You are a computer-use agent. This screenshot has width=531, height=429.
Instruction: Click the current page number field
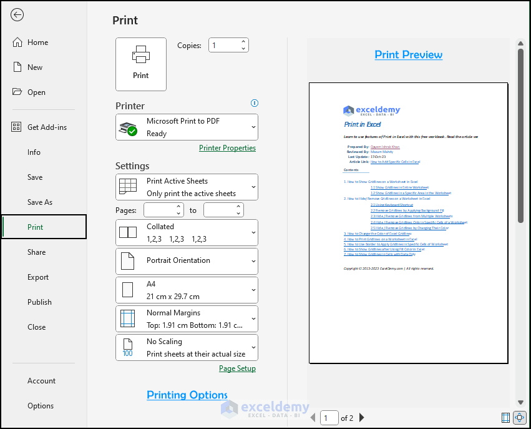[x=329, y=418]
